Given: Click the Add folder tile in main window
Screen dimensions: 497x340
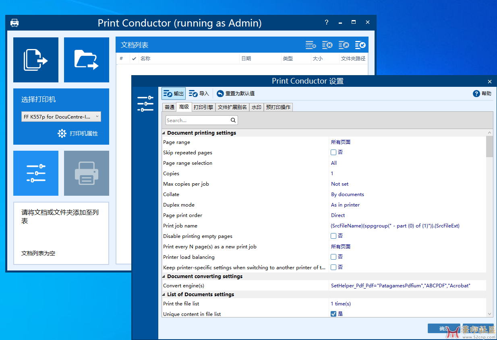Looking at the screenshot, I should (87, 60).
